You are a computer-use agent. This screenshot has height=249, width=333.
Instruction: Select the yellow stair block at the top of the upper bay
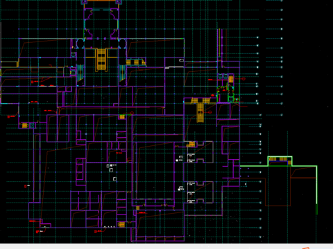click(x=191, y=145)
